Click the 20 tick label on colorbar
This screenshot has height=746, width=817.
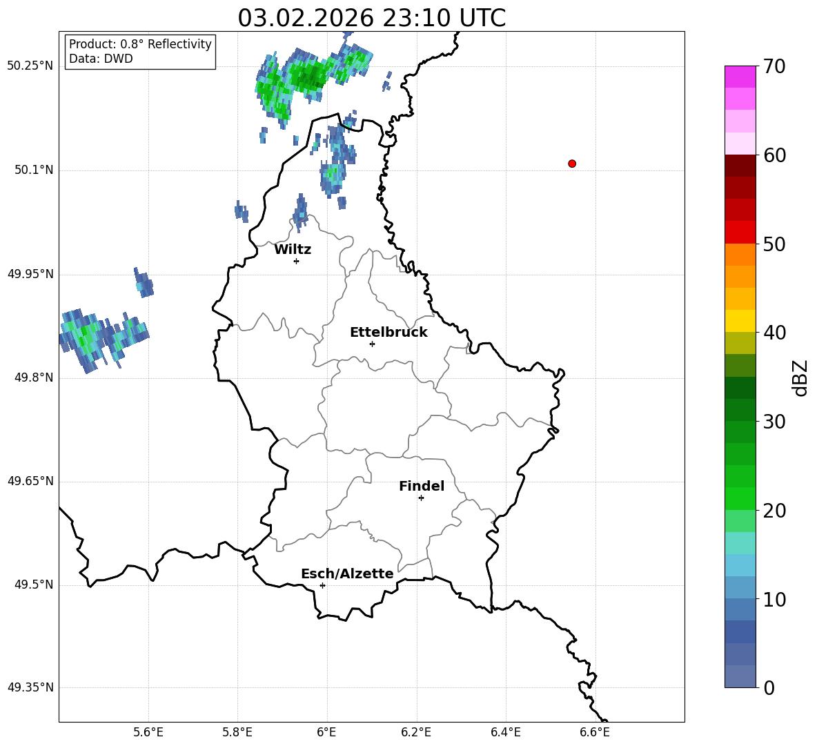[774, 511]
